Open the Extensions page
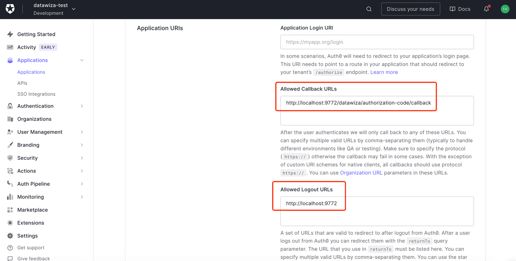This screenshot has width=516, height=261. tap(31, 223)
